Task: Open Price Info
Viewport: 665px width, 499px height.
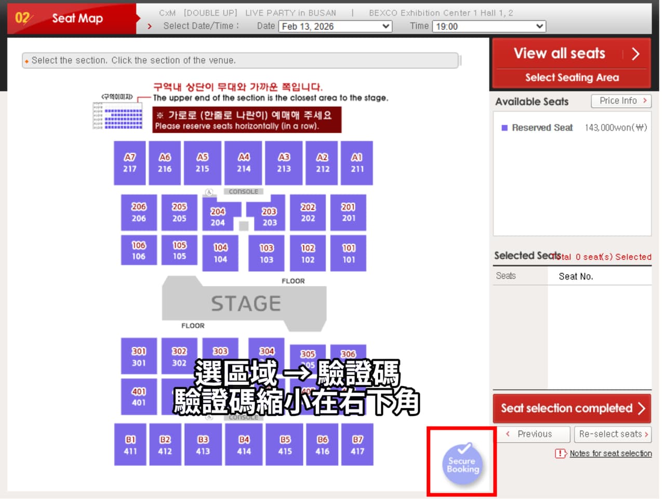Action: click(621, 101)
